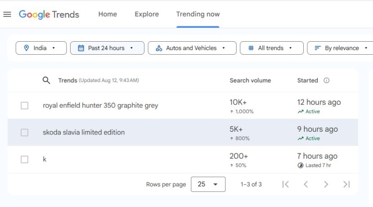Check the skoda slavia limited edition checkbox
373x207 pixels.
(24, 132)
